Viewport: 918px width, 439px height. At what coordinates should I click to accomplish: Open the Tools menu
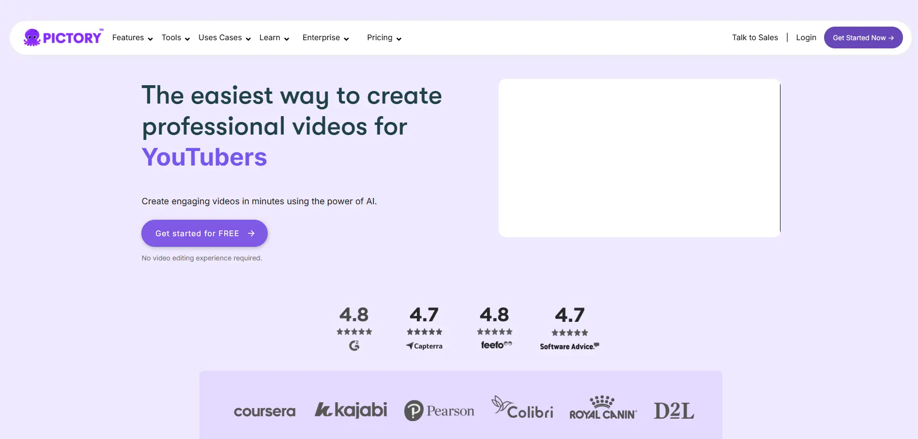171,38
